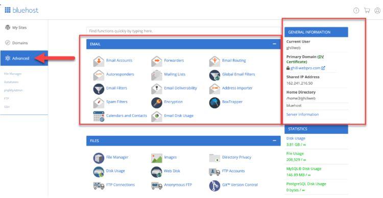Open the File Manager icon in Files
The width and height of the screenshot is (383, 198).
click(99, 158)
